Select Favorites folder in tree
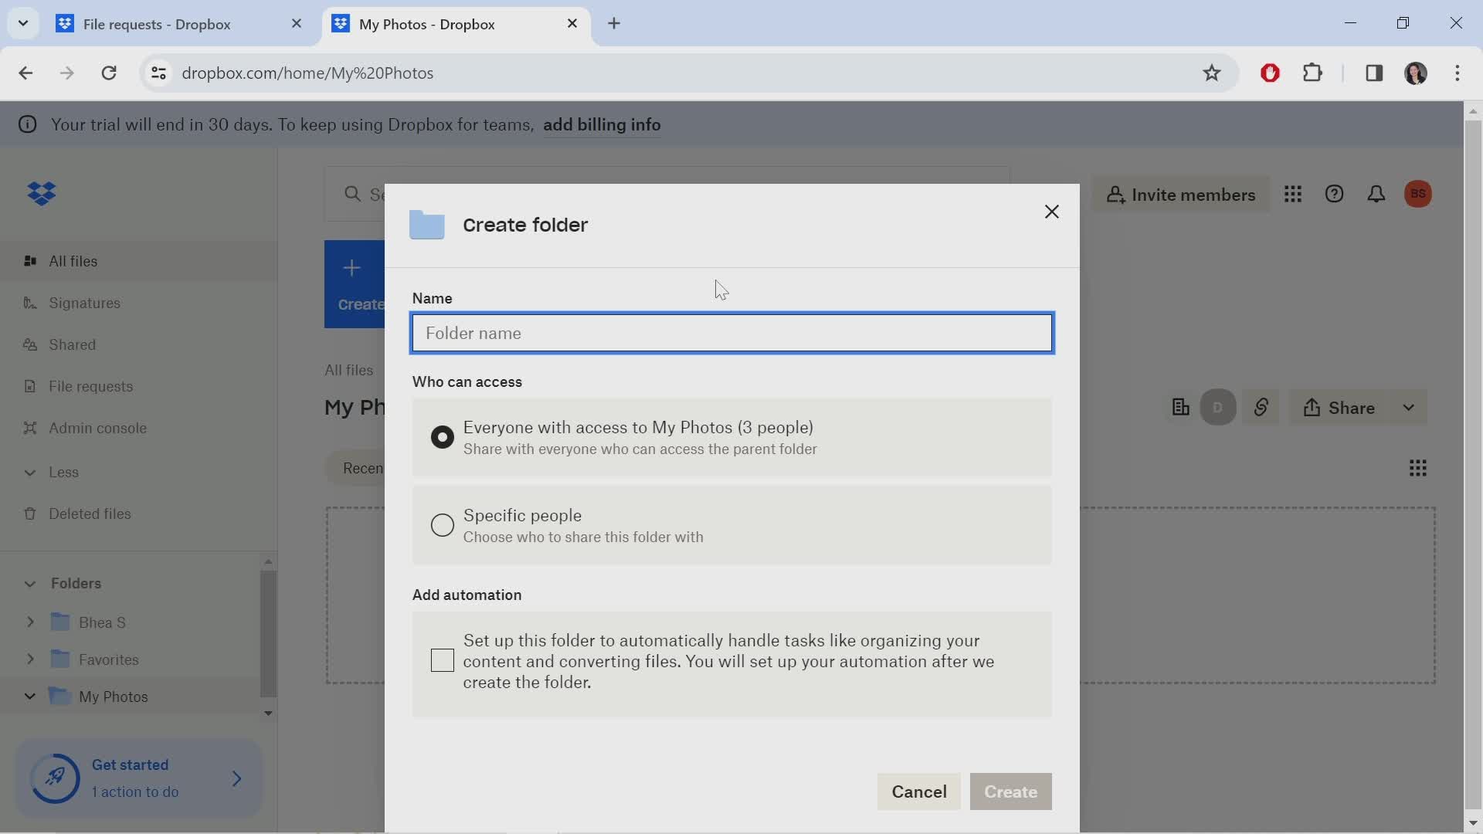 108,659
